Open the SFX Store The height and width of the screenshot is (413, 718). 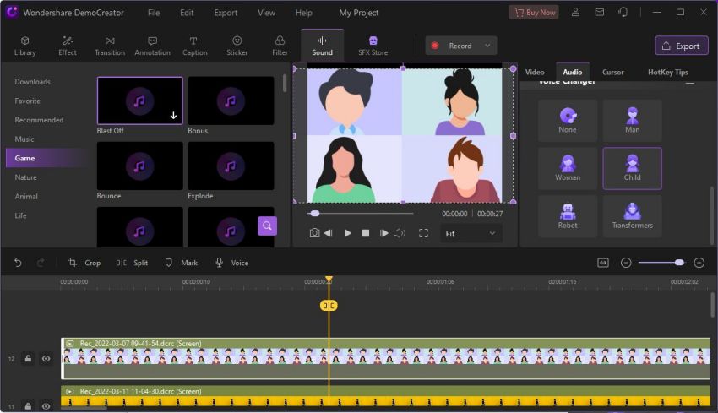click(x=373, y=46)
